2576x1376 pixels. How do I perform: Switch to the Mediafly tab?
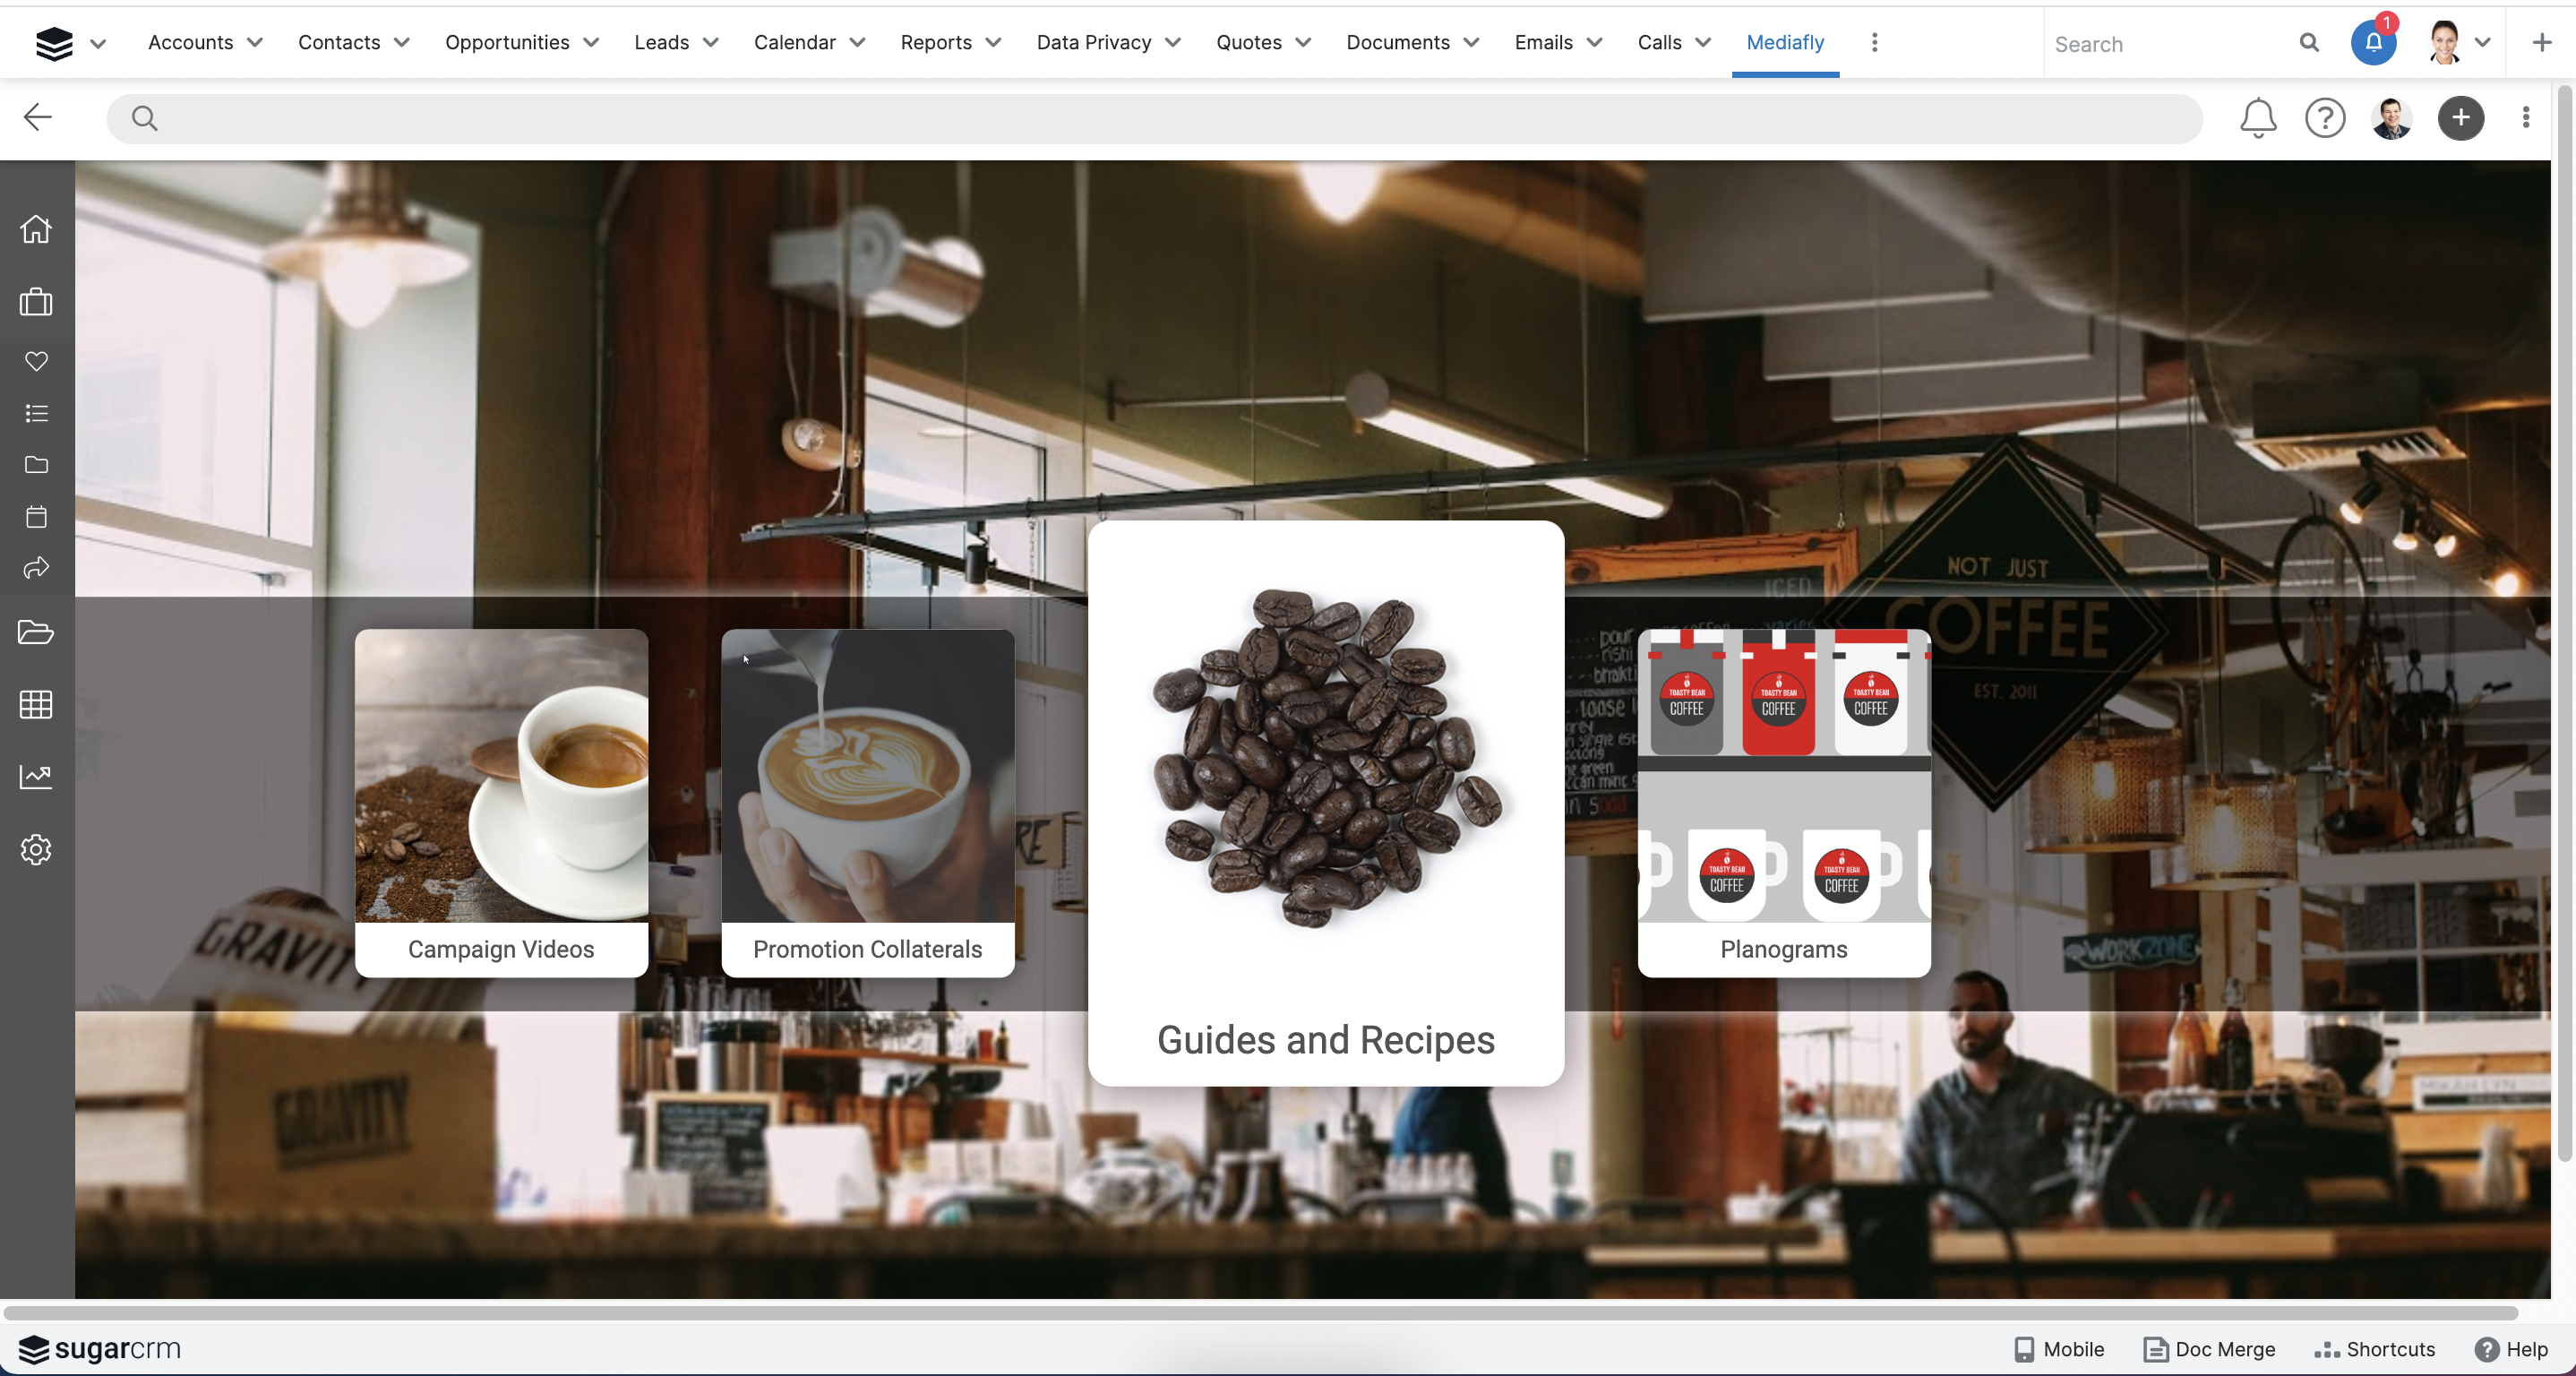point(1784,42)
